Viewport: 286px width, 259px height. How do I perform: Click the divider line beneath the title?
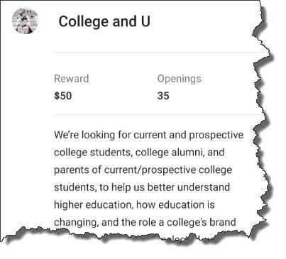(x=161, y=53)
